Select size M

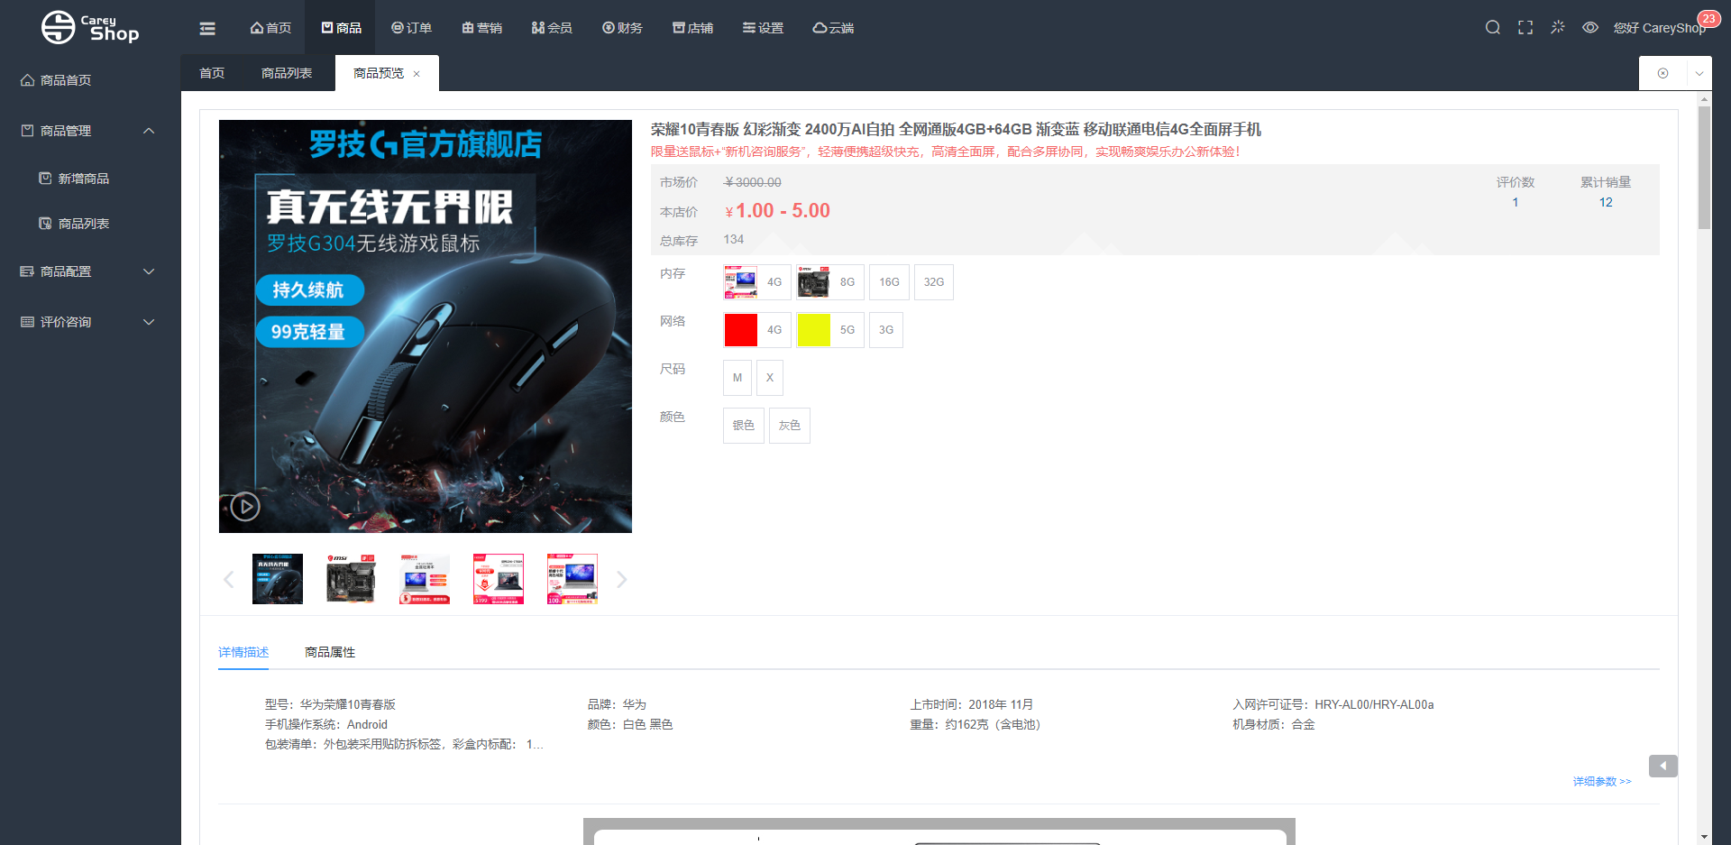coord(737,378)
